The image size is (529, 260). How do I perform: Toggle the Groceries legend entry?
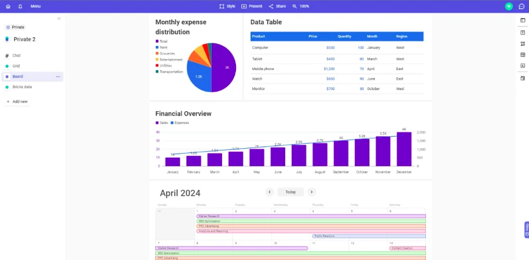[165, 53]
